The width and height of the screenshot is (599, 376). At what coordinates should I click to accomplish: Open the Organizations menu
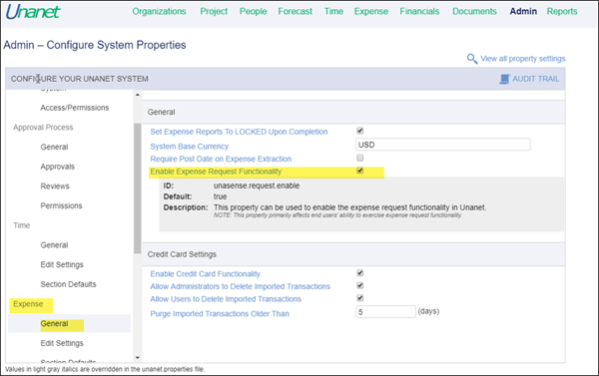point(159,11)
